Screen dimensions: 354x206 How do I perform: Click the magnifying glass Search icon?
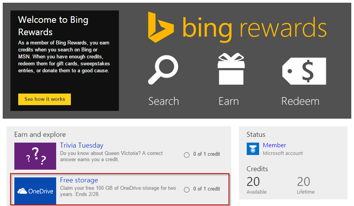tap(163, 70)
